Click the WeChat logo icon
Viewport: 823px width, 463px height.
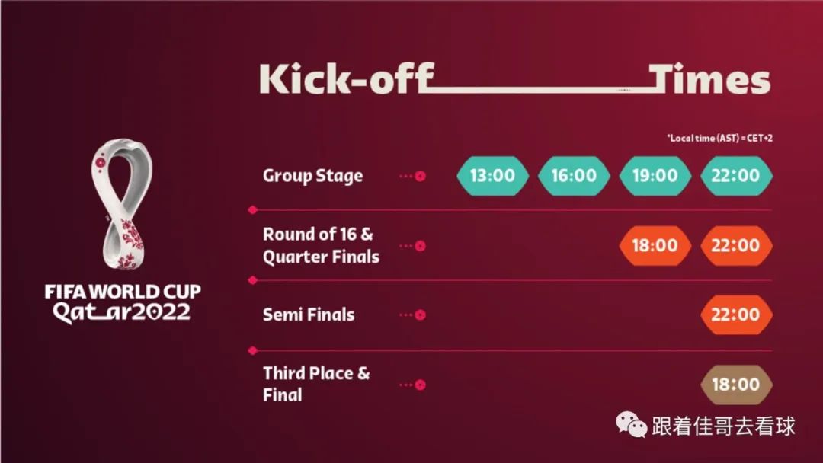tap(632, 425)
